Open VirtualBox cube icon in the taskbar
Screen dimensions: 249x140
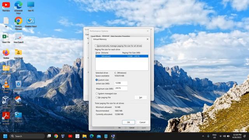coord(63,136)
